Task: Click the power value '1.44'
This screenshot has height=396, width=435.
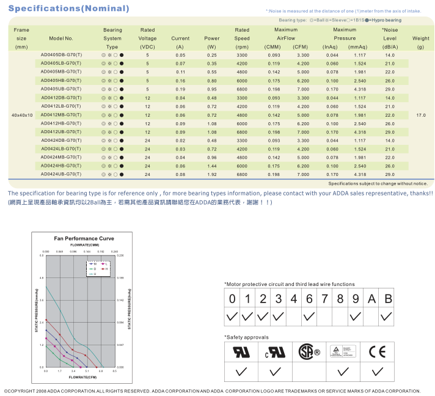Action: pos(211,166)
